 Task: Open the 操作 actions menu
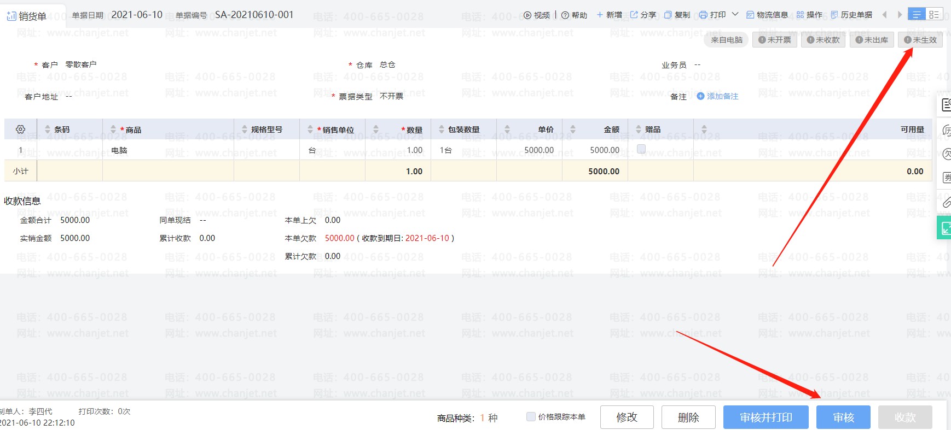click(809, 15)
